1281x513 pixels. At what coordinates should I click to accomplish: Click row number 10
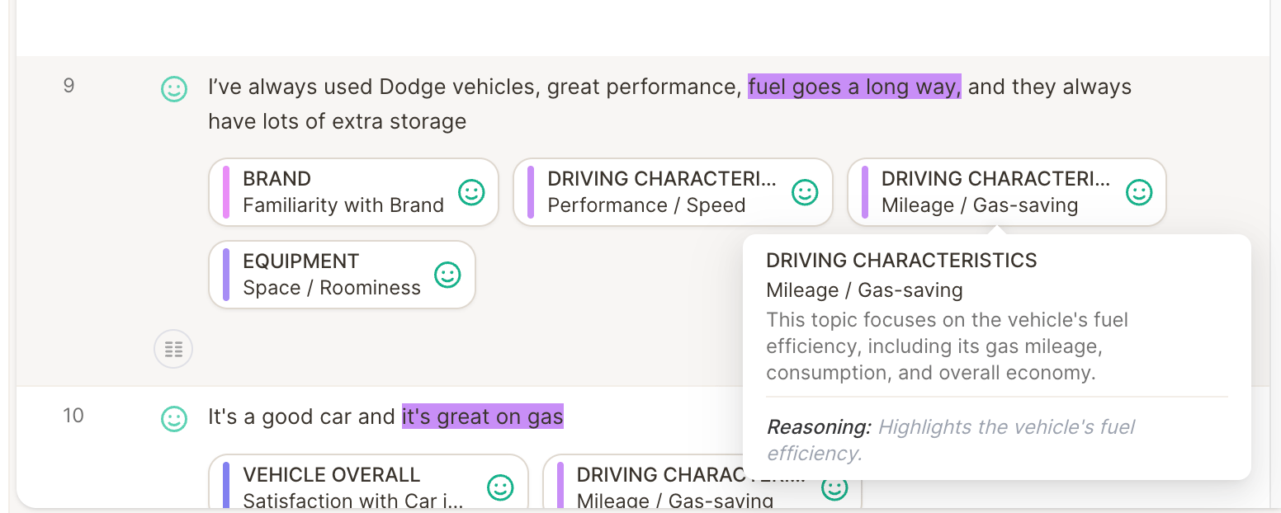click(x=73, y=415)
